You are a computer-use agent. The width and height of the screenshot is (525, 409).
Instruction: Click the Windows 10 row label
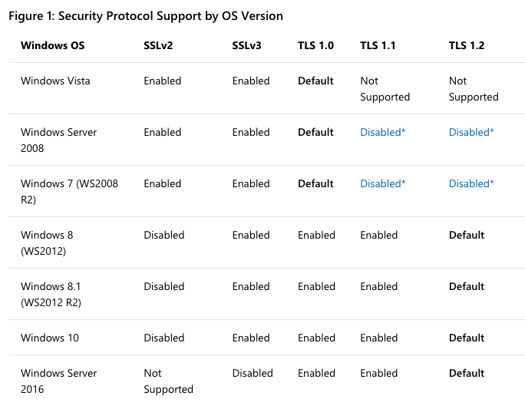[50, 338]
